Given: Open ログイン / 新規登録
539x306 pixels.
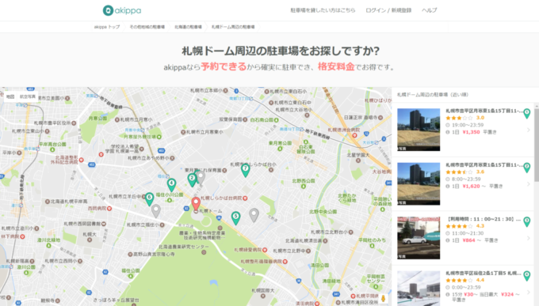Looking at the screenshot, I should [388, 10].
